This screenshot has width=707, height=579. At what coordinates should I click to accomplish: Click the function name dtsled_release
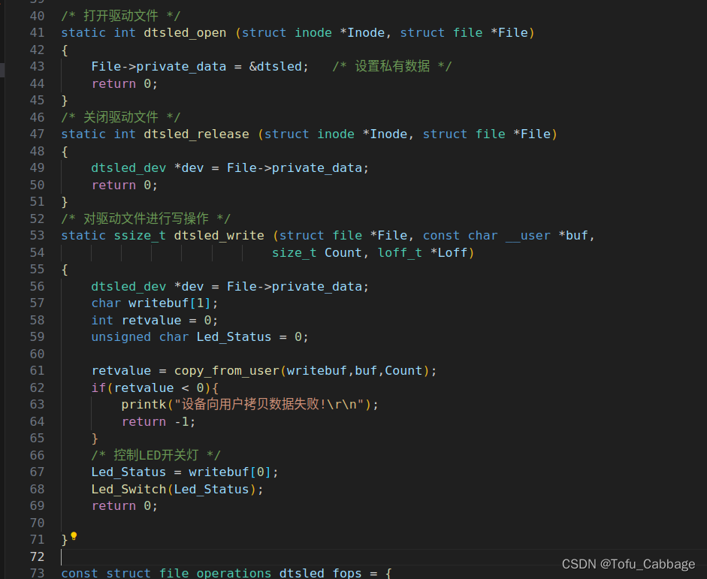(196, 134)
